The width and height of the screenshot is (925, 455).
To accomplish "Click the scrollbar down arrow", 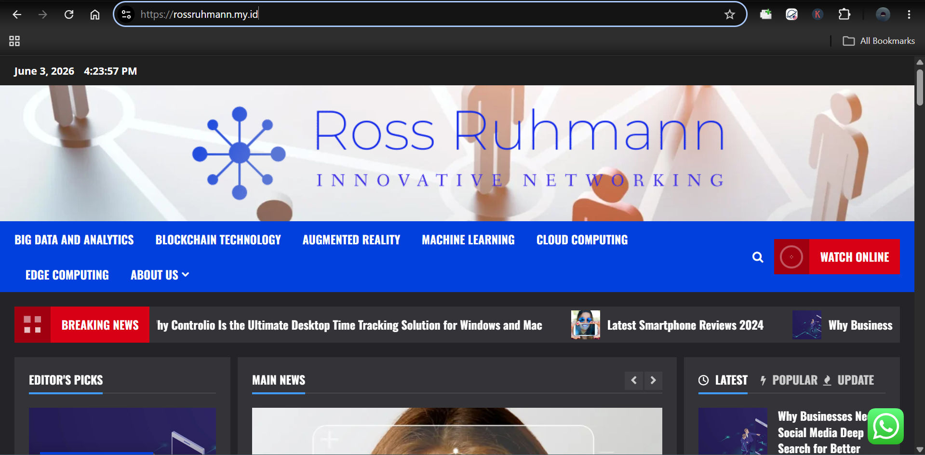I will [x=920, y=450].
